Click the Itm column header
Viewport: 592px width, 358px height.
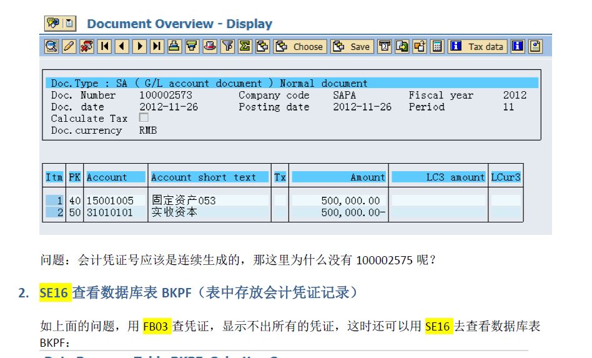(x=54, y=177)
